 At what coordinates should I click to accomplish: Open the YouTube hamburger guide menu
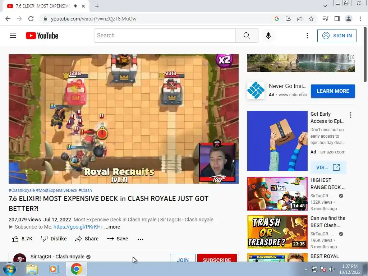[x=13, y=36]
